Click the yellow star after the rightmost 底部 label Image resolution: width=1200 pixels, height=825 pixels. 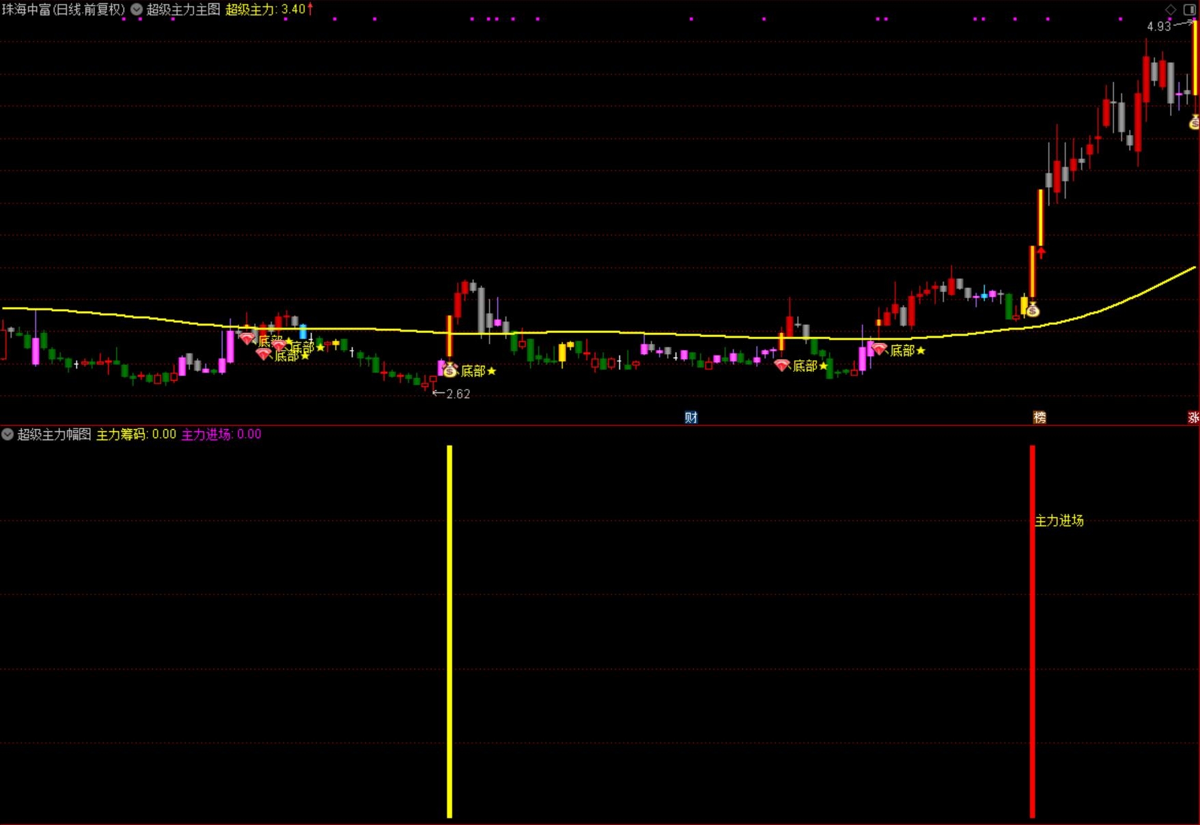pyautogui.click(x=921, y=351)
